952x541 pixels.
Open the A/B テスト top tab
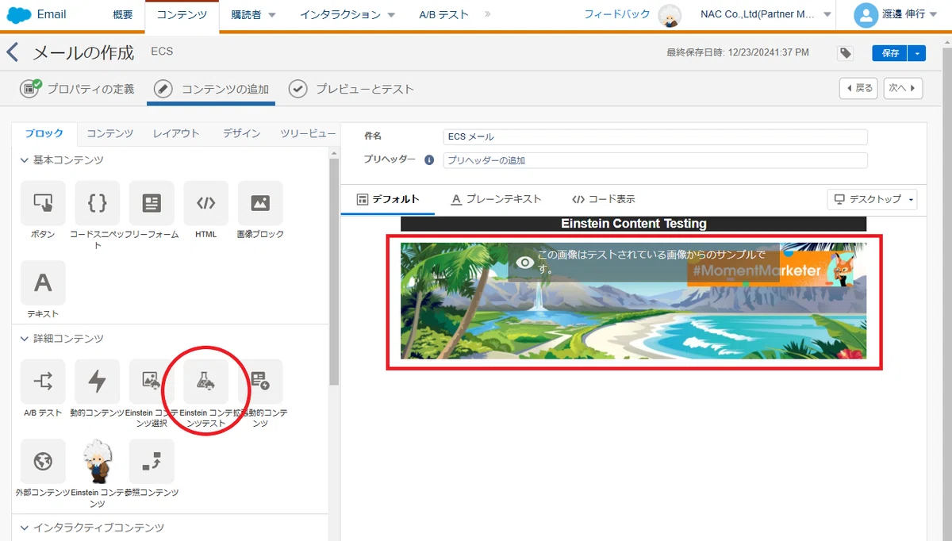pos(443,15)
